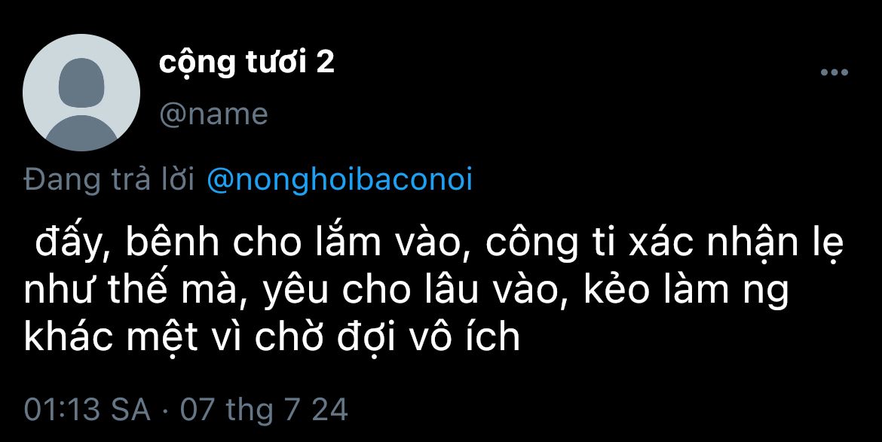Click the tweet's first line starting 'đấy, bênh'

pos(440,242)
